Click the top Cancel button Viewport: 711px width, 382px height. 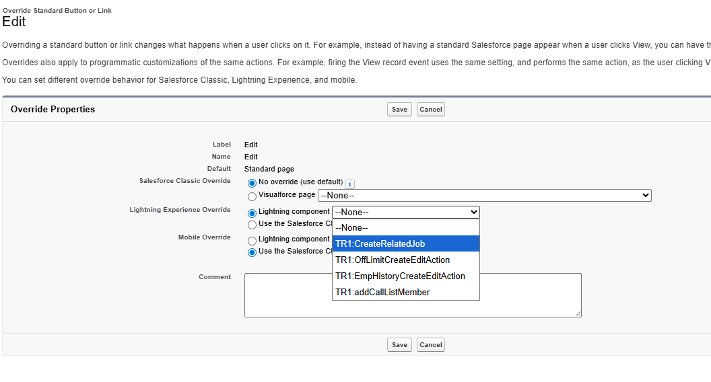pos(431,110)
